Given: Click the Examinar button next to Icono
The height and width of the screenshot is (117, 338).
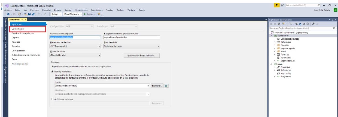Looking at the screenshot, I should (x=158, y=85).
